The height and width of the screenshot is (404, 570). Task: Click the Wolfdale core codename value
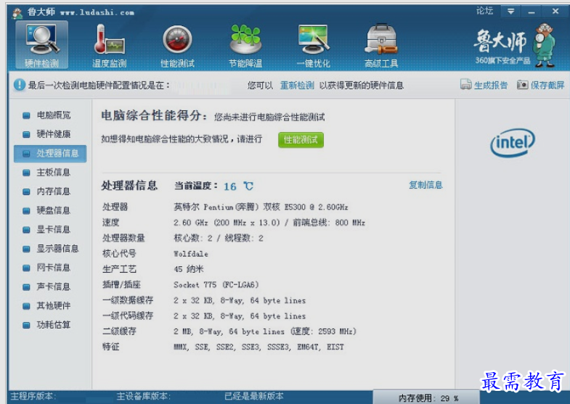[x=191, y=254]
